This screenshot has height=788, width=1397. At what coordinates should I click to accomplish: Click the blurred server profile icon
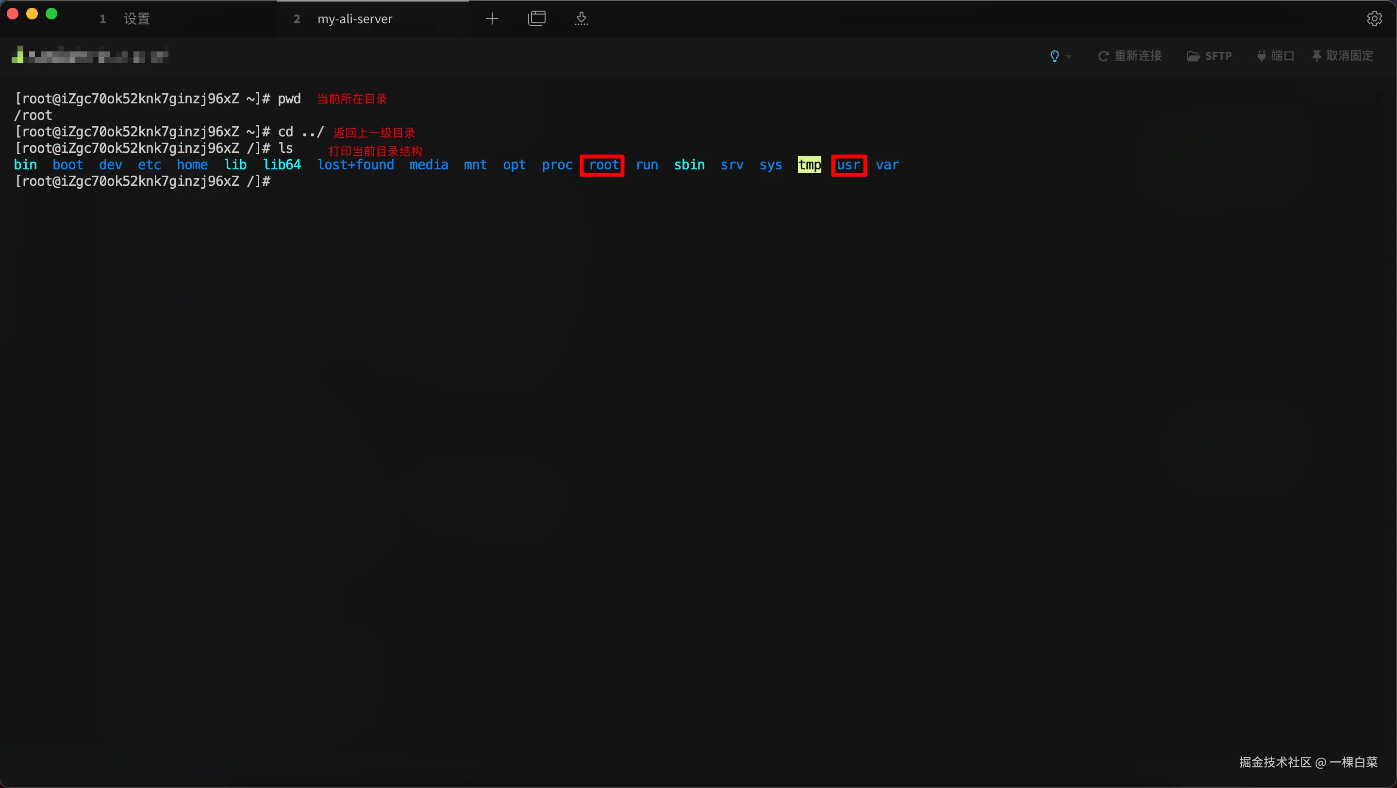(17, 55)
